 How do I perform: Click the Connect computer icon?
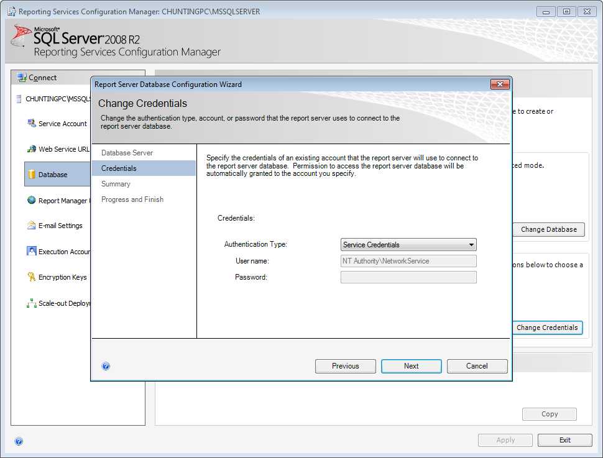22,78
